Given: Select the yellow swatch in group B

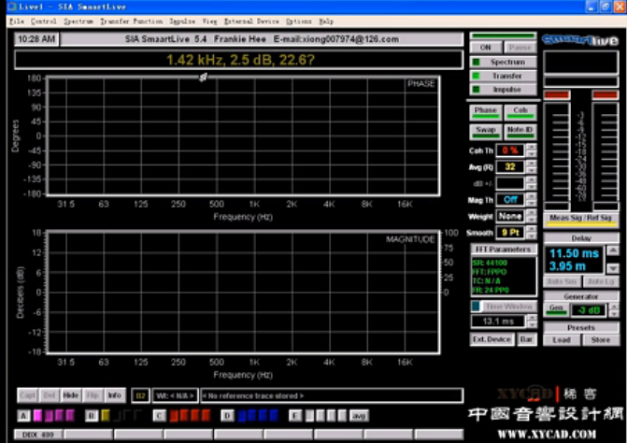Looking at the screenshot, I should point(106,416).
